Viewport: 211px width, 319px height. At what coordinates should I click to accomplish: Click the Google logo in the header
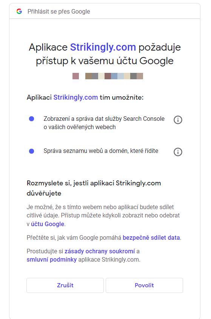[19, 11]
